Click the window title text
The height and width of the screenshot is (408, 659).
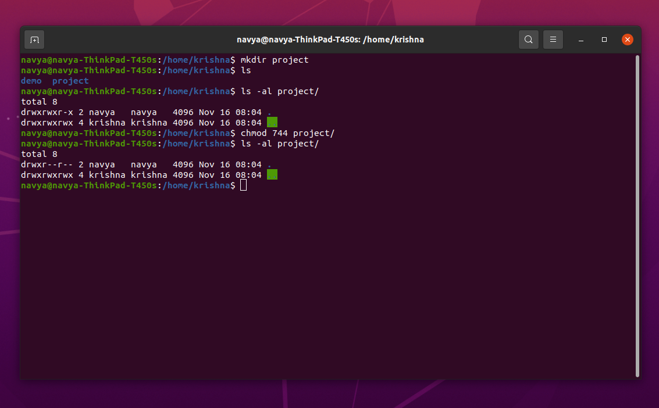click(330, 40)
